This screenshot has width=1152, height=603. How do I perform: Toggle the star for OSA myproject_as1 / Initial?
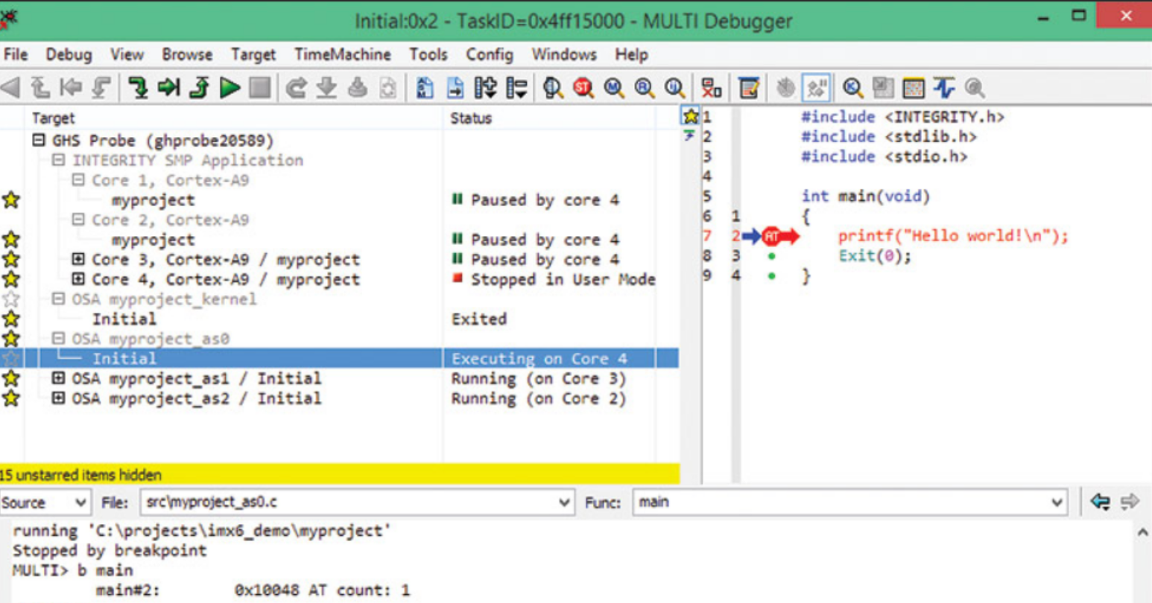pos(11,378)
